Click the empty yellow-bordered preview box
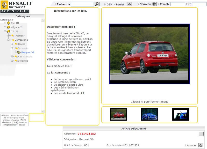 pyautogui.click(x=37, y=118)
